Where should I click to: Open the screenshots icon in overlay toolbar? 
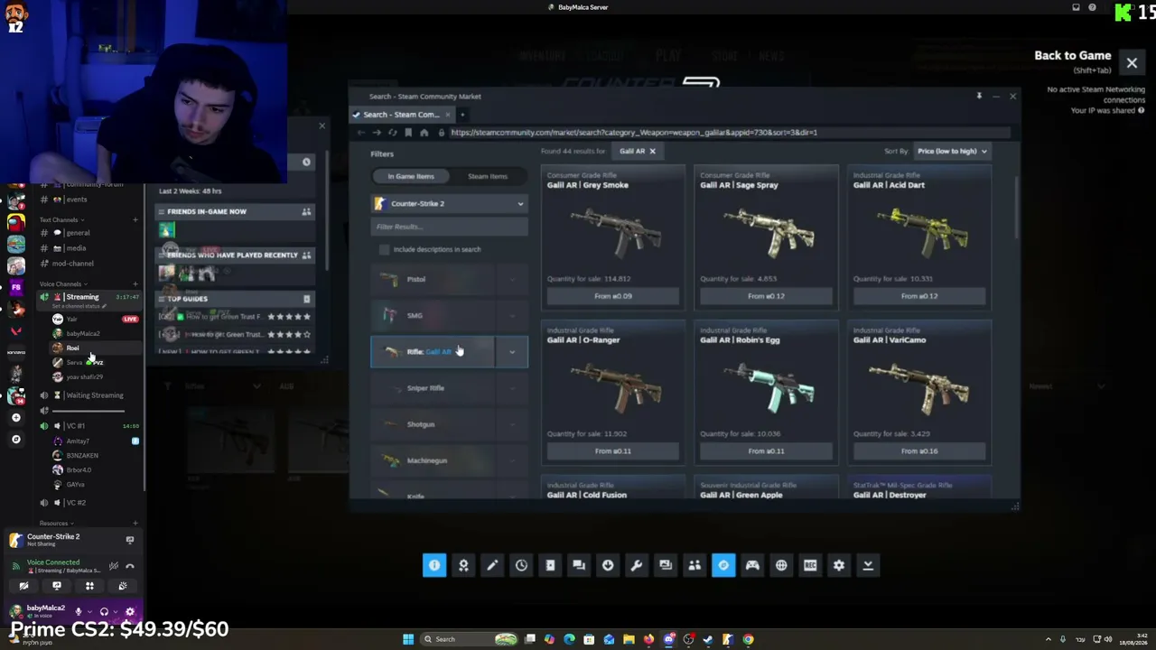pyautogui.click(x=666, y=565)
